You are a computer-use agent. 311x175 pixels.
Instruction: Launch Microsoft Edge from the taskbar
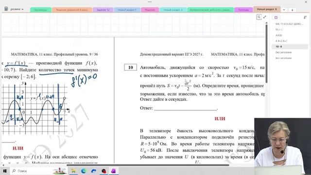coord(84,171)
